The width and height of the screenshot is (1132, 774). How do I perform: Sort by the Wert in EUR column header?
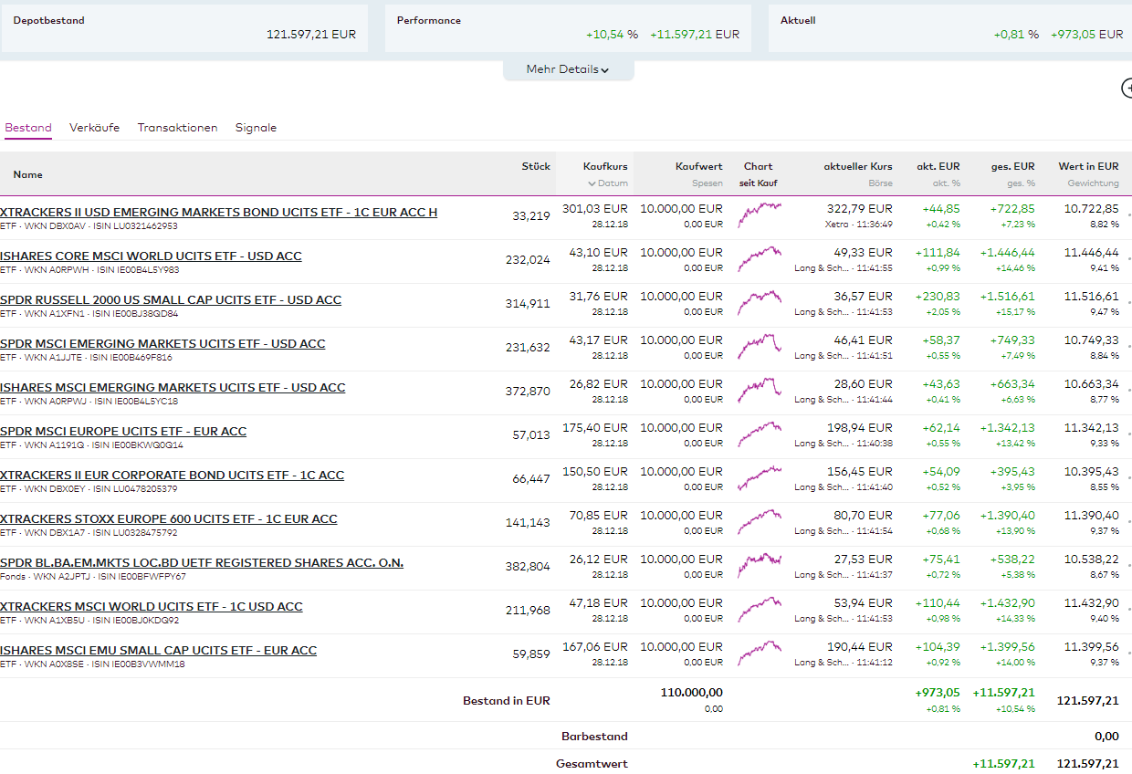[x=1088, y=166]
